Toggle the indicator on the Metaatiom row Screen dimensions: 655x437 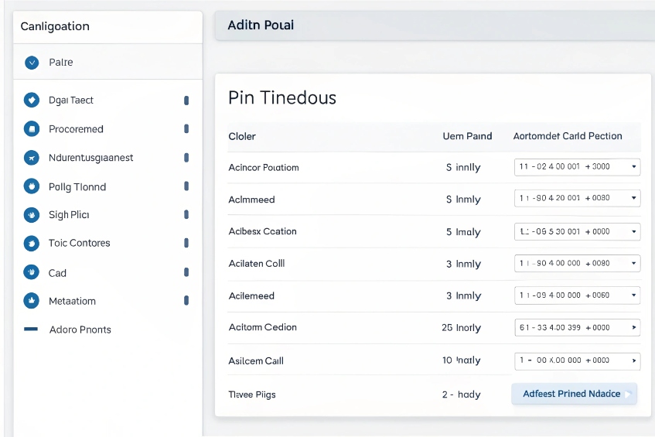(x=186, y=300)
